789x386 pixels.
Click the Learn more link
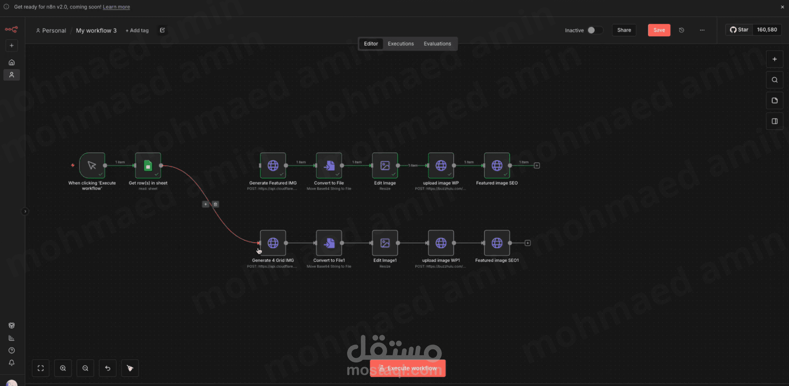click(x=116, y=7)
